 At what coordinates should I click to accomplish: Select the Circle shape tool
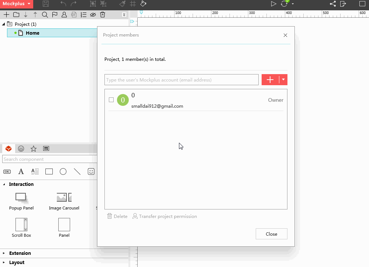tap(63, 171)
